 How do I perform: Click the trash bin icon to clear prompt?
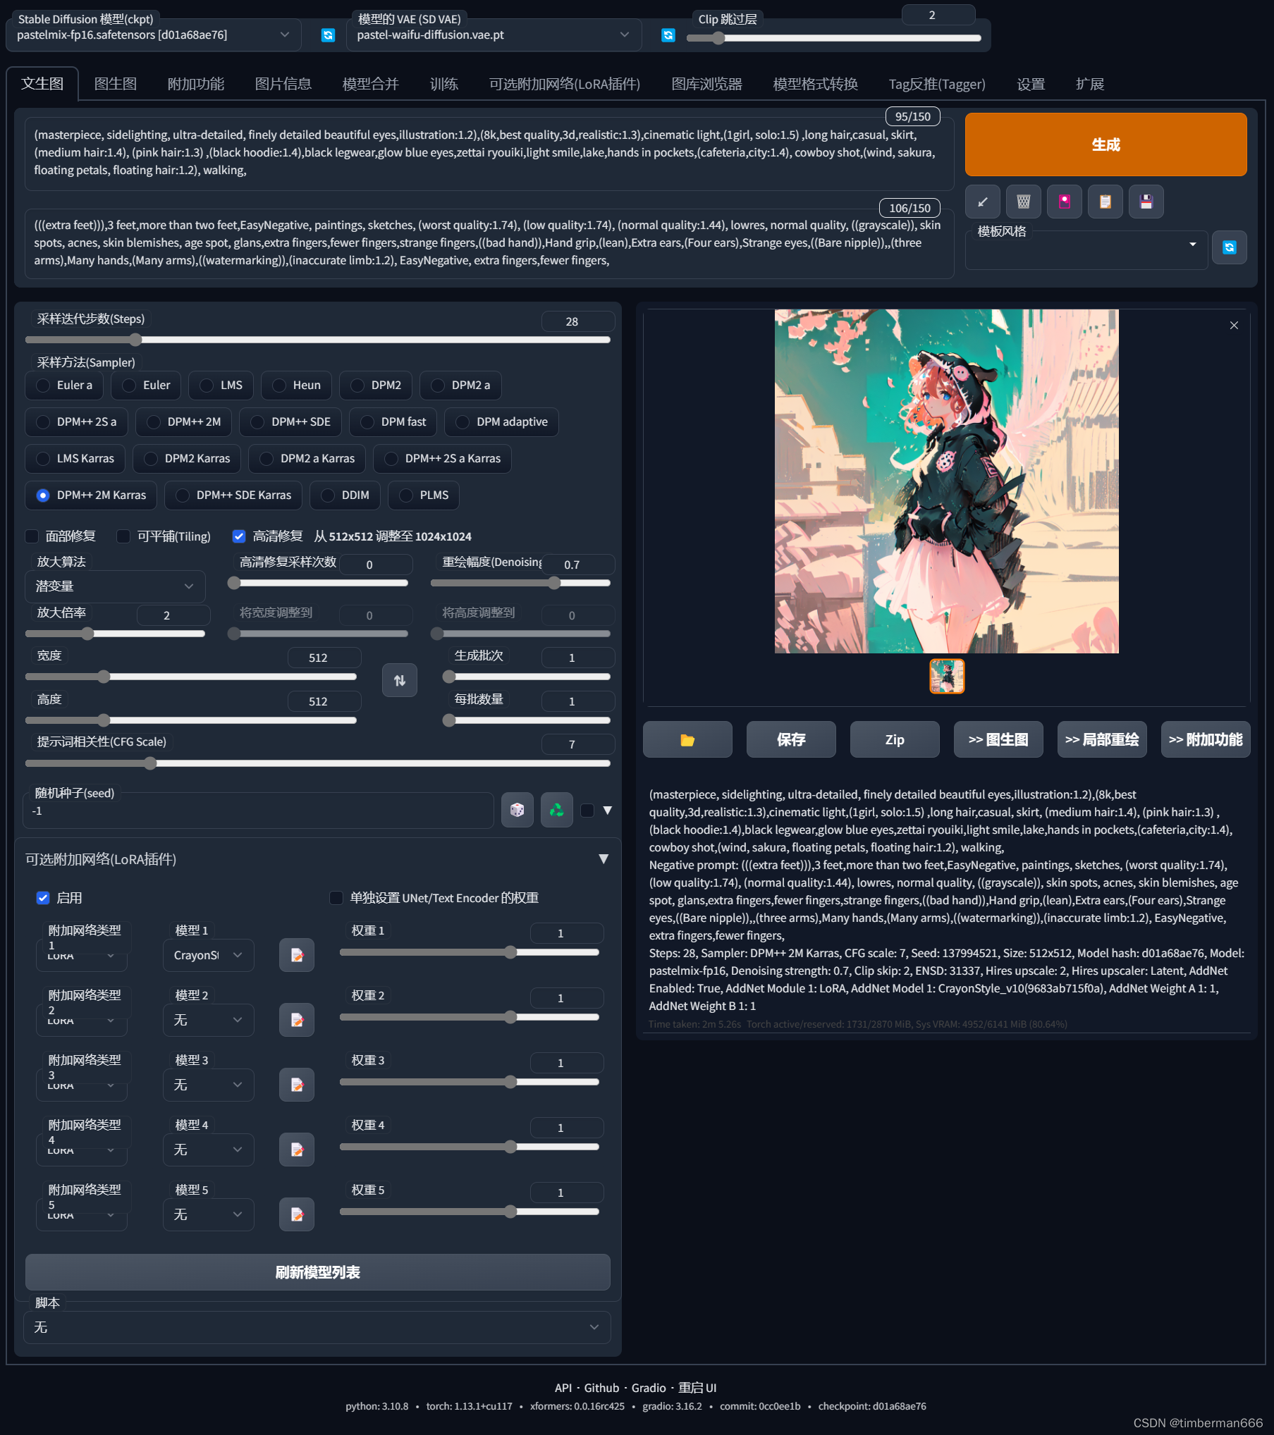[1024, 202]
